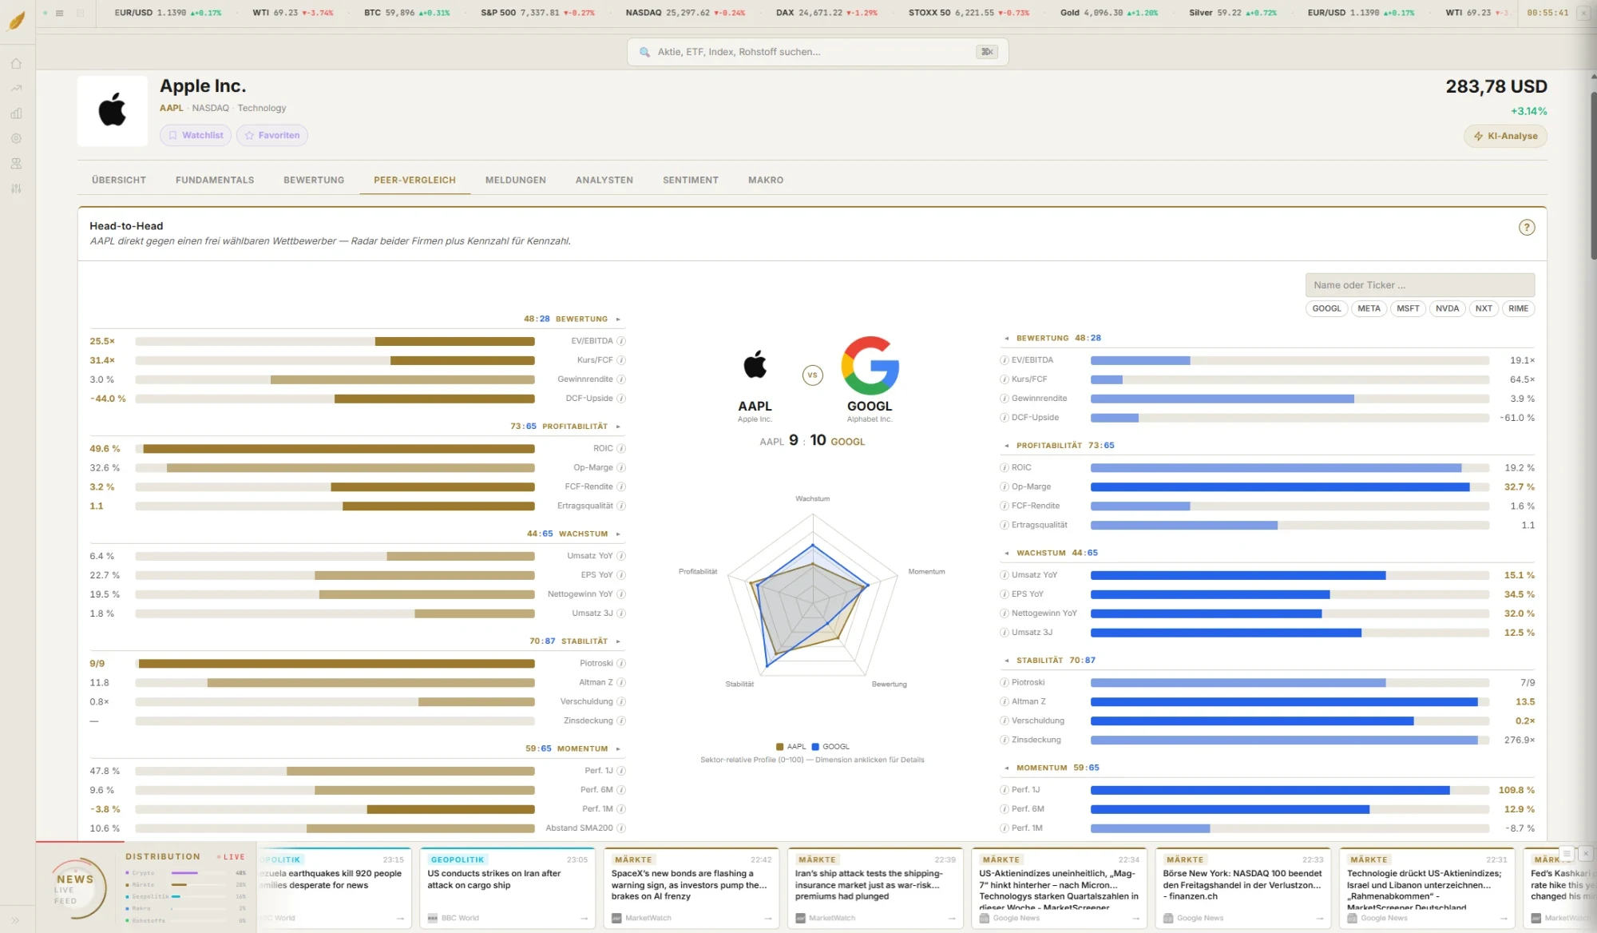1597x933 pixels.
Task: Open the users icon in sidebar
Action: coord(16,164)
